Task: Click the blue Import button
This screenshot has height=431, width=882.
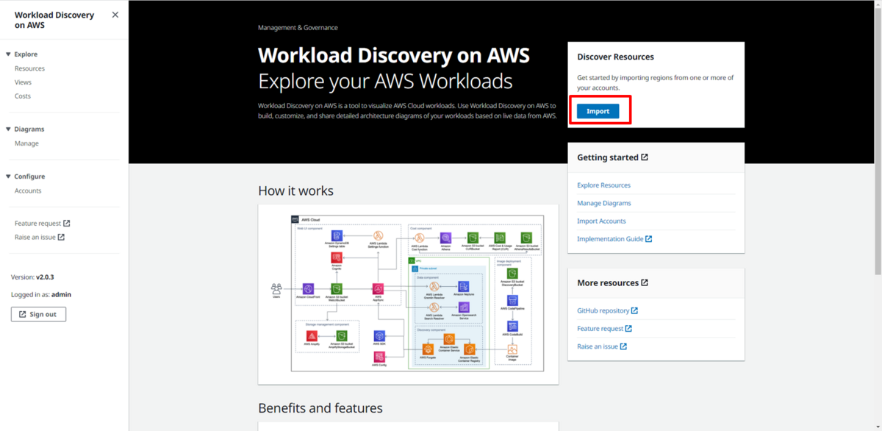Action: click(x=598, y=111)
